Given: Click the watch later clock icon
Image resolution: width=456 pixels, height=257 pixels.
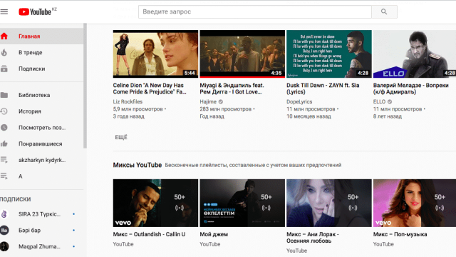Looking at the screenshot, I should pyautogui.click(x=4, y=127).
